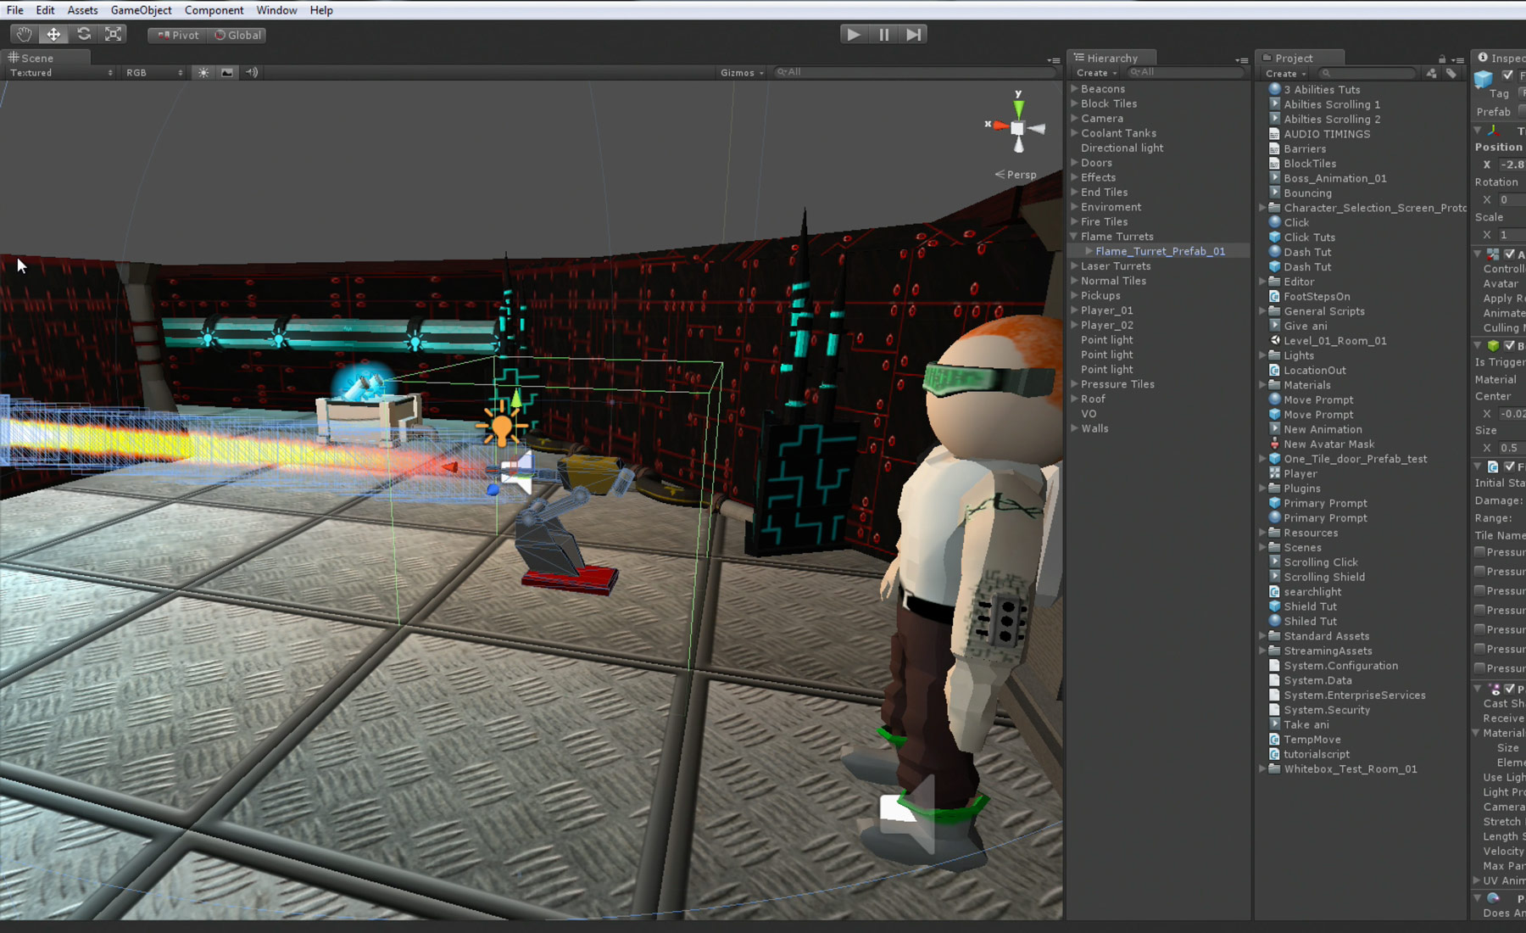Screen dimensions: 1526x933
Task: Open the Project panel options menu icon
Action: click(1458, 60)
